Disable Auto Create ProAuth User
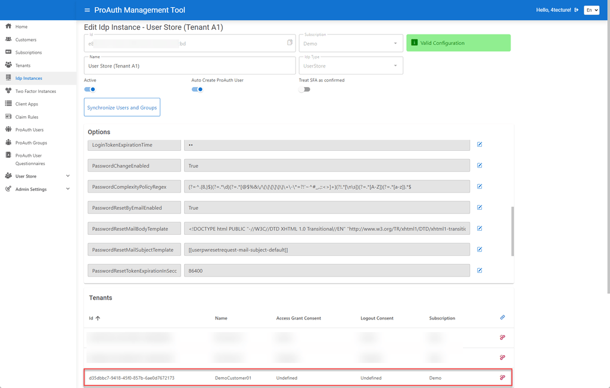 tap(197, 88)
